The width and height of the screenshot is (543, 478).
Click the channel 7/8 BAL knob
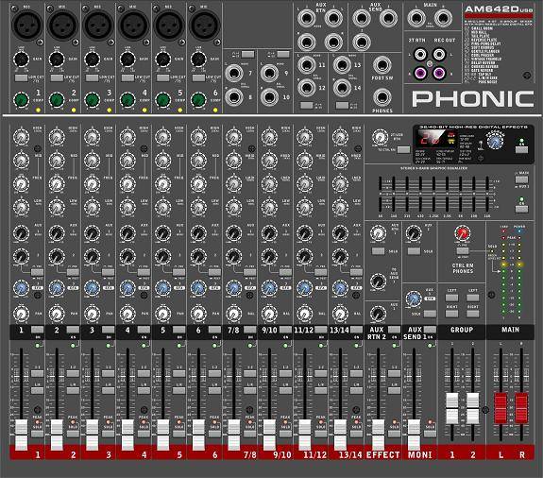[x=234, y=314]
